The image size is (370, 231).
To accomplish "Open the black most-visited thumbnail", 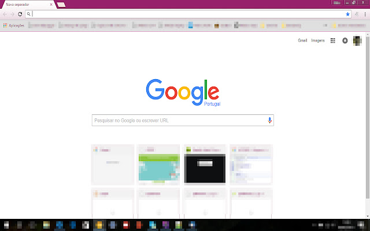I will click(205, 165).
